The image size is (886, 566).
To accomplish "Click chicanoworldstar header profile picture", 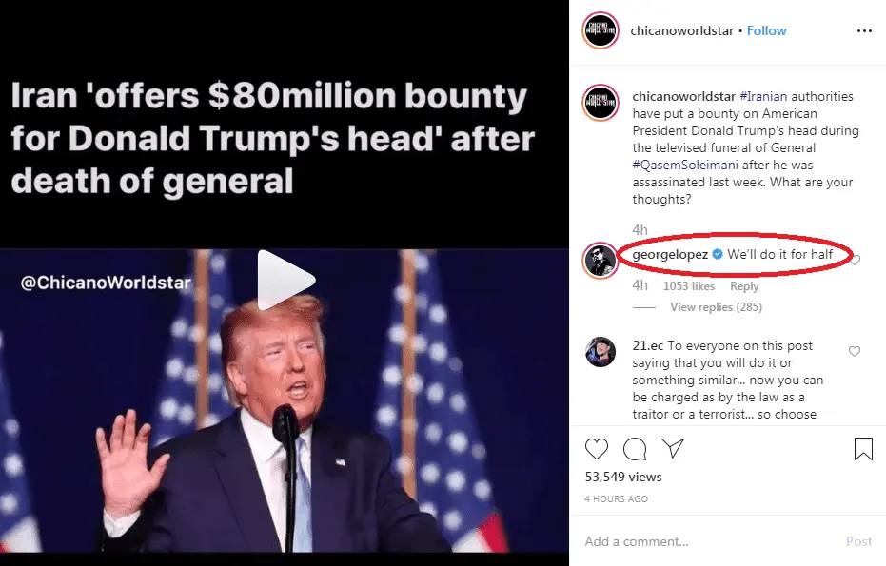I will point(601,30).
